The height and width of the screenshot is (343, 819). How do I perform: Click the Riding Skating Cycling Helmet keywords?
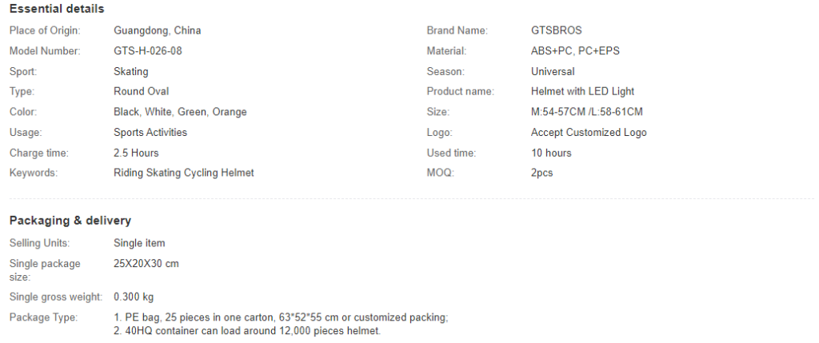click(x=184, y=173)
